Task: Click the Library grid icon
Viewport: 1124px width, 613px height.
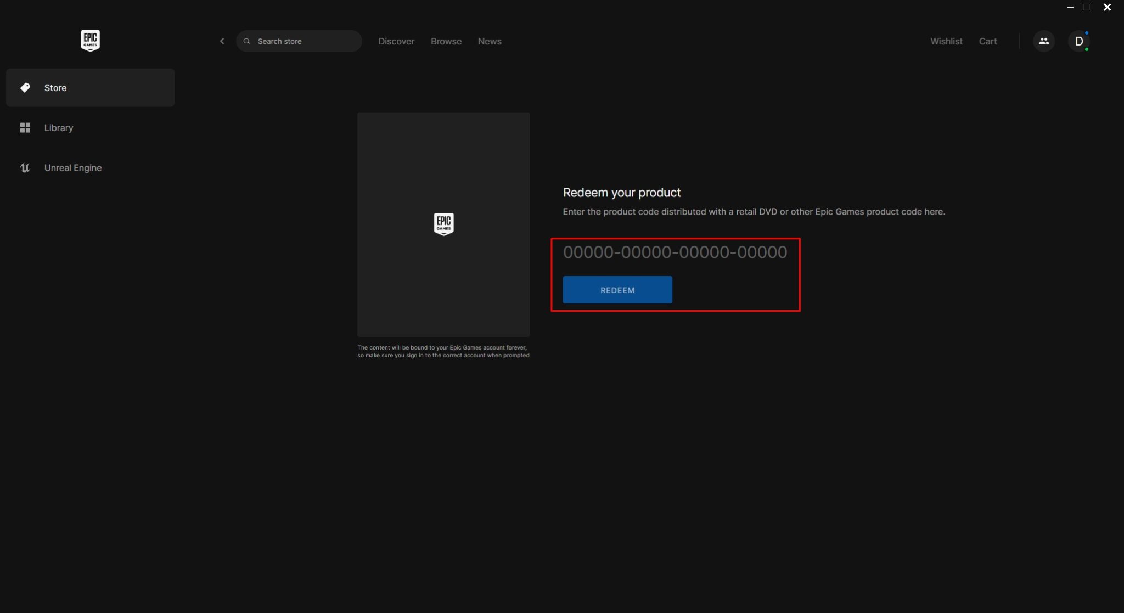Action: coord(25,127)
